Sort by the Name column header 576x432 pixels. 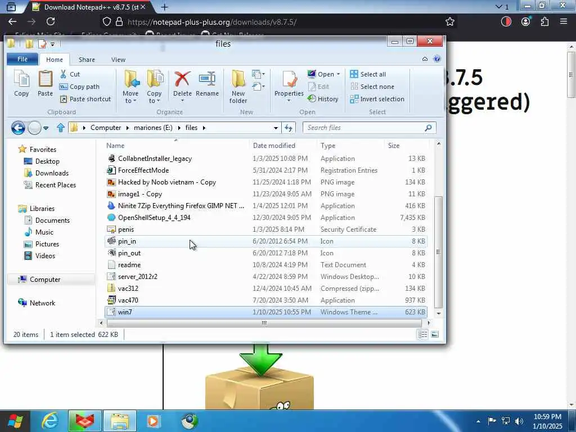pos(176,146)
